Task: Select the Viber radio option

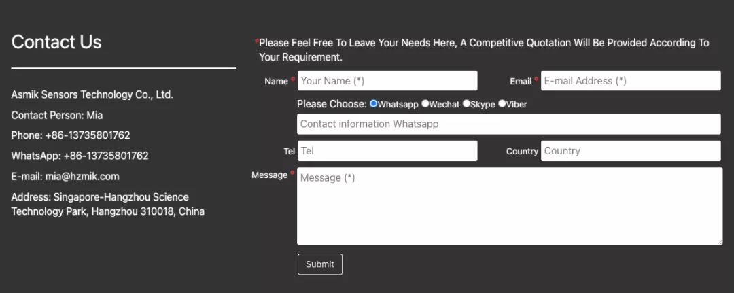Action: (502, 104)
